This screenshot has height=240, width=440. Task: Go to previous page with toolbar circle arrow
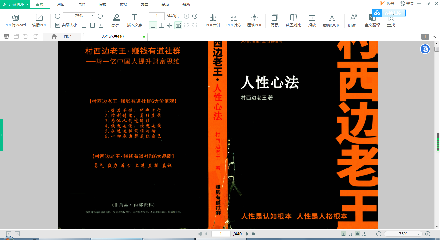(187, 16)
